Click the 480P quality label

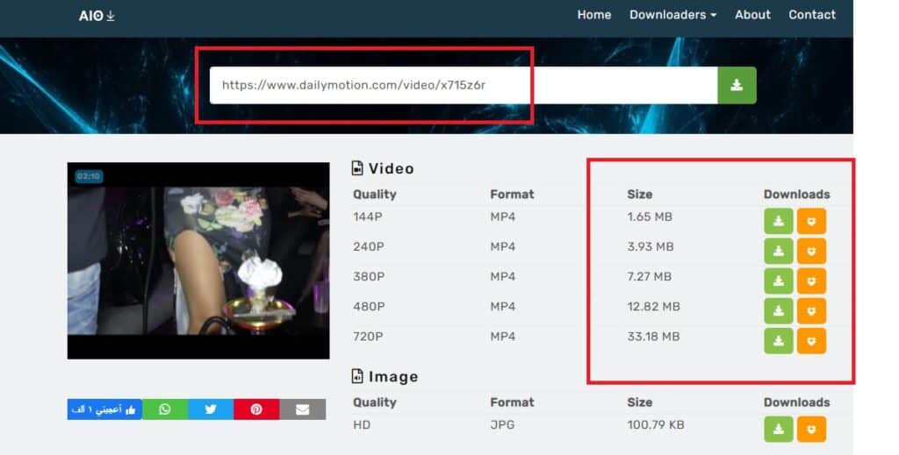click(x=369, y=307)
